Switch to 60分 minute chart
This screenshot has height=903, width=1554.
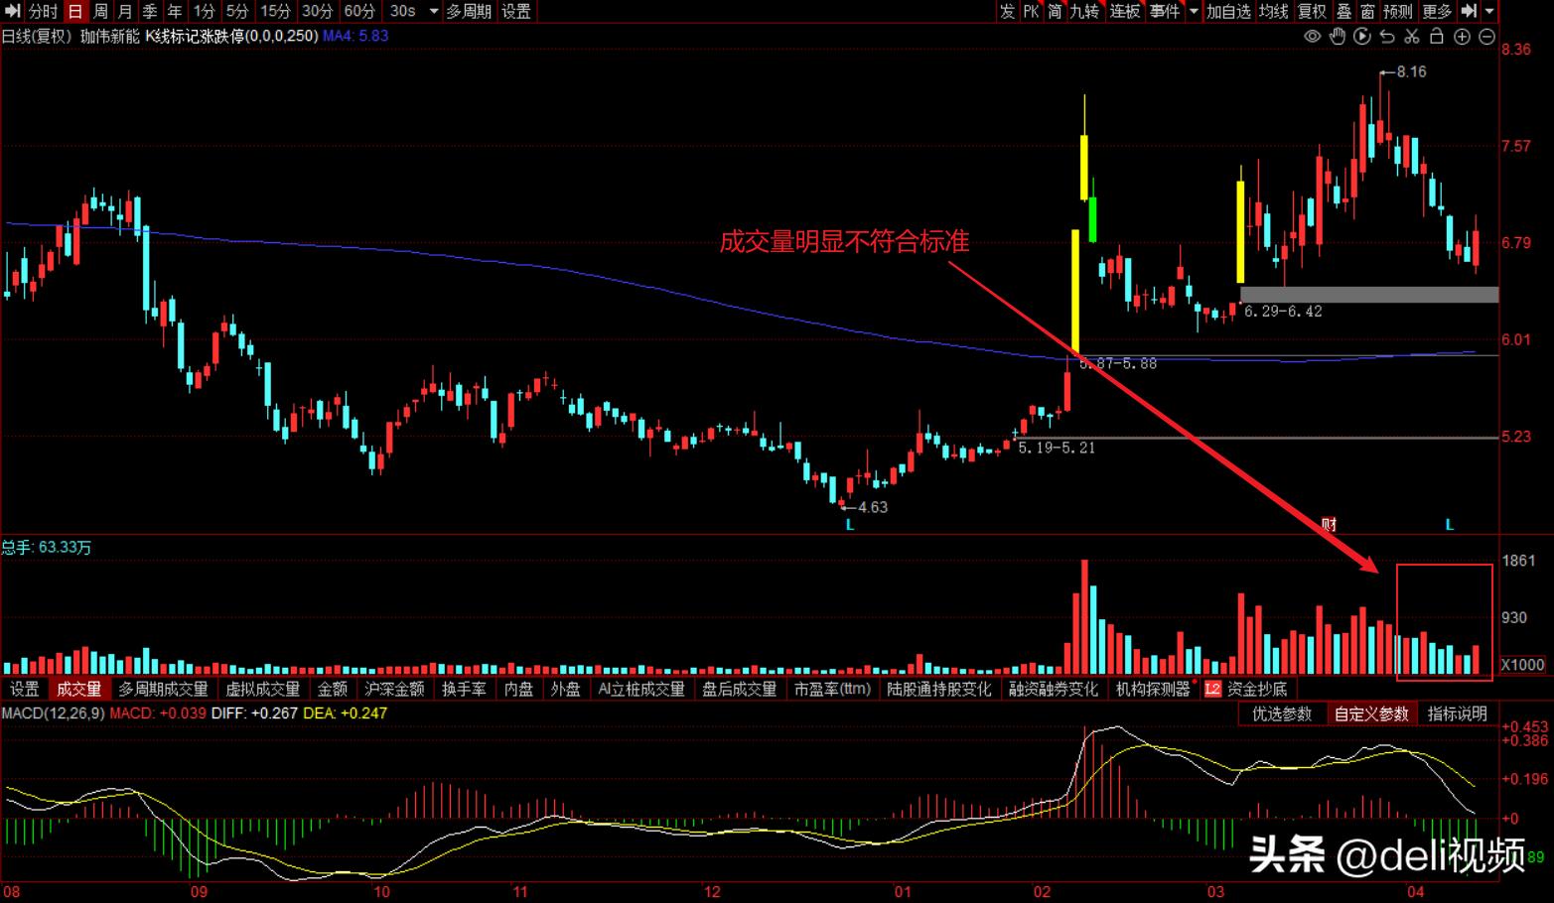[359, 11]
